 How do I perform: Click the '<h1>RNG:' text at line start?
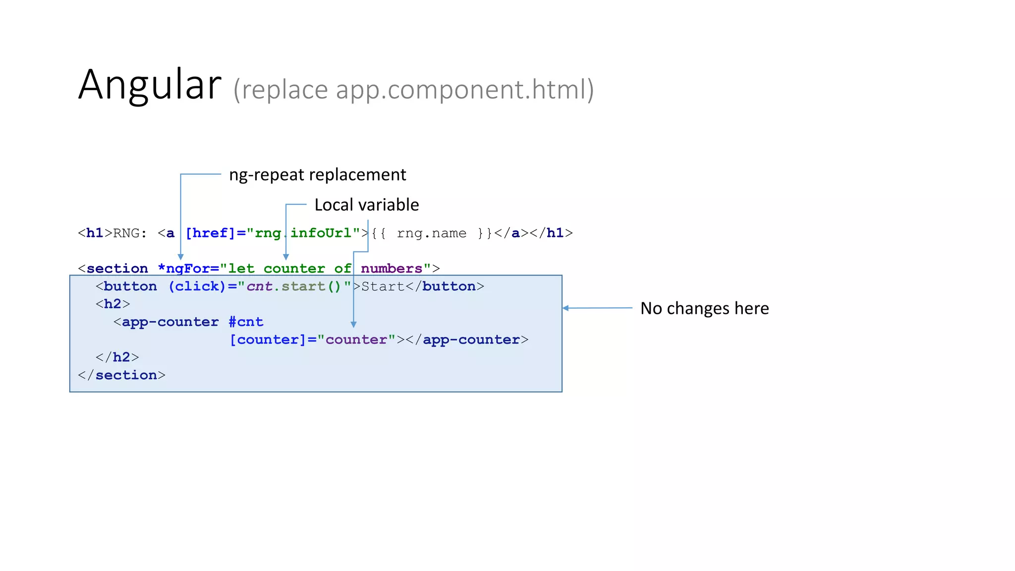tap(113, 233)
